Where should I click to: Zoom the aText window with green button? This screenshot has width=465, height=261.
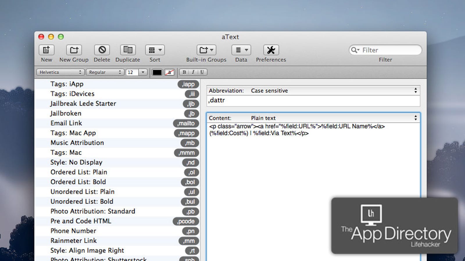click(61, 37)
